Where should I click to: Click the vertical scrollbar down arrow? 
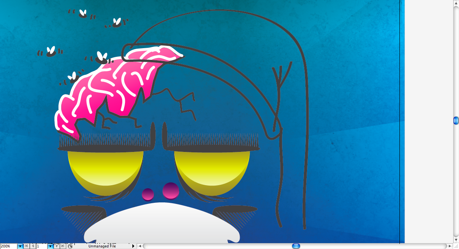tap(456, 240)
